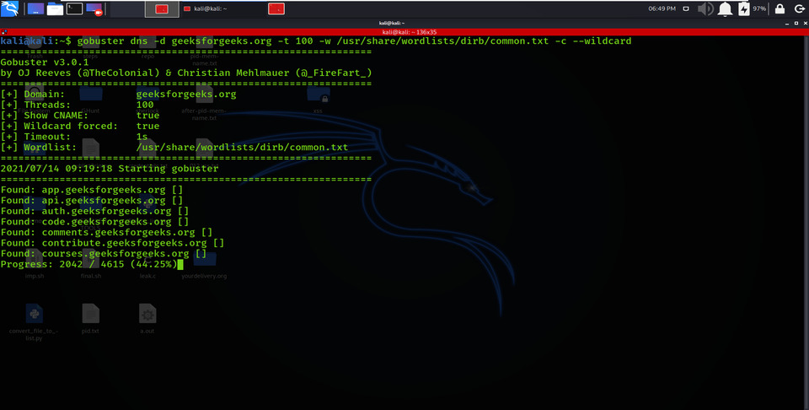Screen dimensions: 809x410
Task: Click the small terminal tab icon on red bar
Action: [x=4, y=32]
